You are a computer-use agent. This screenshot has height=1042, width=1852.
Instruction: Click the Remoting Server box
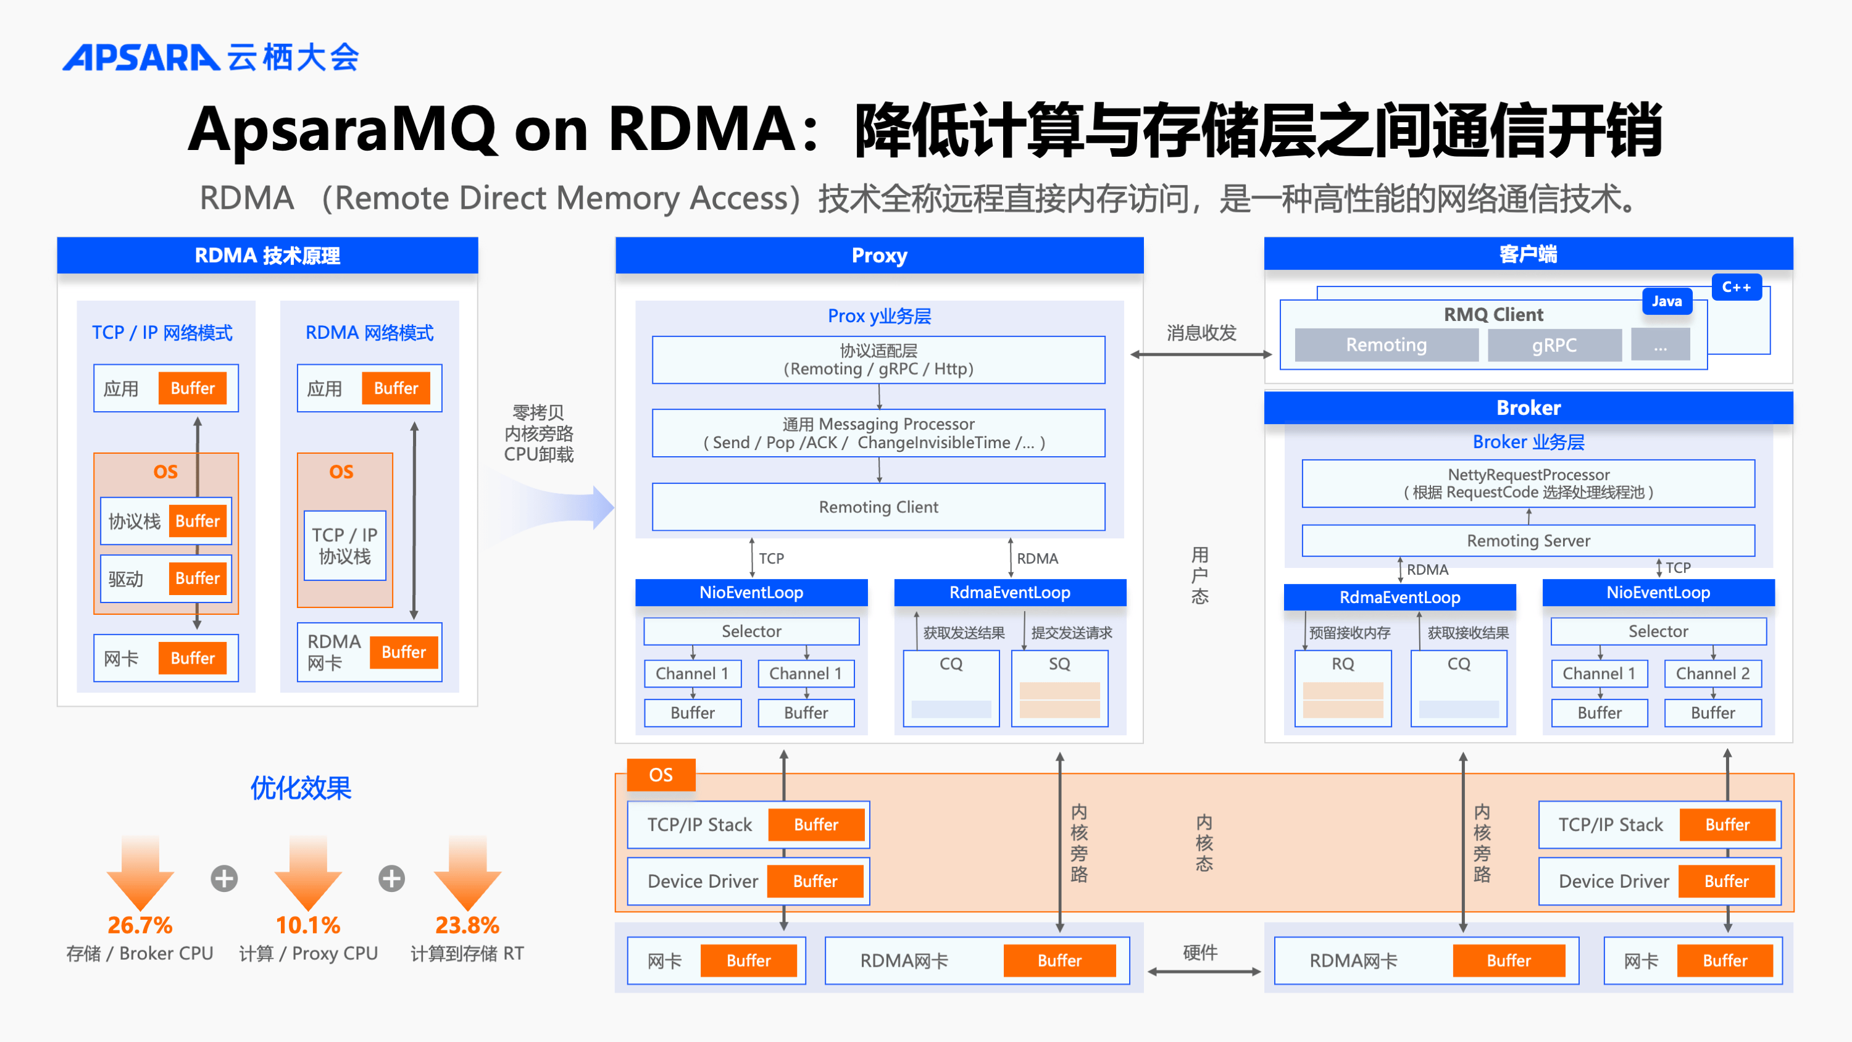click(1528, 541)
